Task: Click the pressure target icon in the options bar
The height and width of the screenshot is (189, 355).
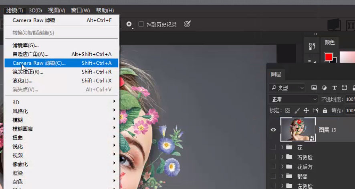Action: click(187, 24)
